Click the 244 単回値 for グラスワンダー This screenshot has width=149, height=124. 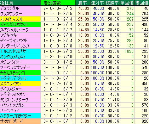(130, 14)
